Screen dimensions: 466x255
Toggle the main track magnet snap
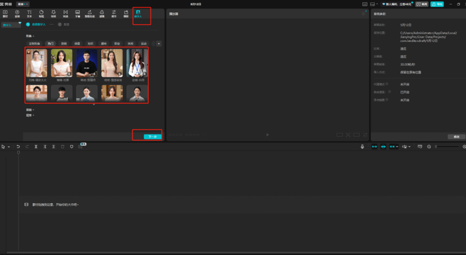pyautogui.click(x=374, y=147)
